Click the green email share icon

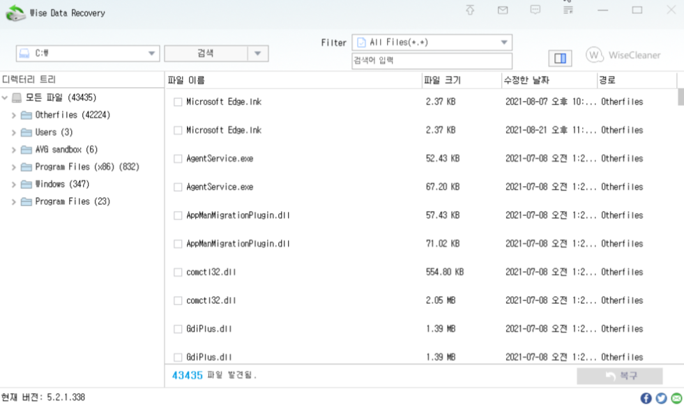676,398
